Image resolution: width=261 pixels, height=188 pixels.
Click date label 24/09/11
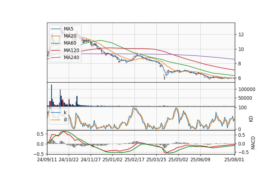(x=47, y=160)
